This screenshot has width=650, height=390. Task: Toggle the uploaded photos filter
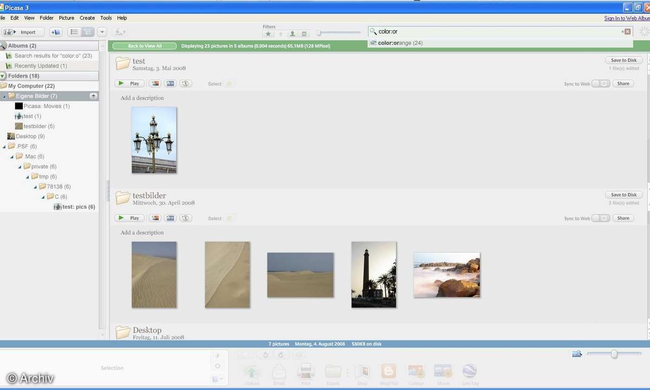[281, 34]
